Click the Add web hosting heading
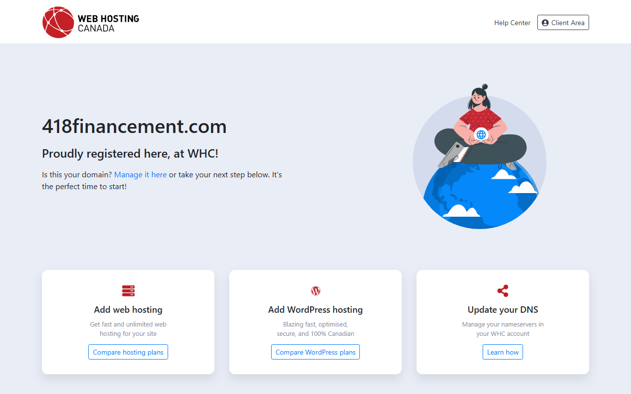Viewport: 631px width, 394px height. (128, 310)
